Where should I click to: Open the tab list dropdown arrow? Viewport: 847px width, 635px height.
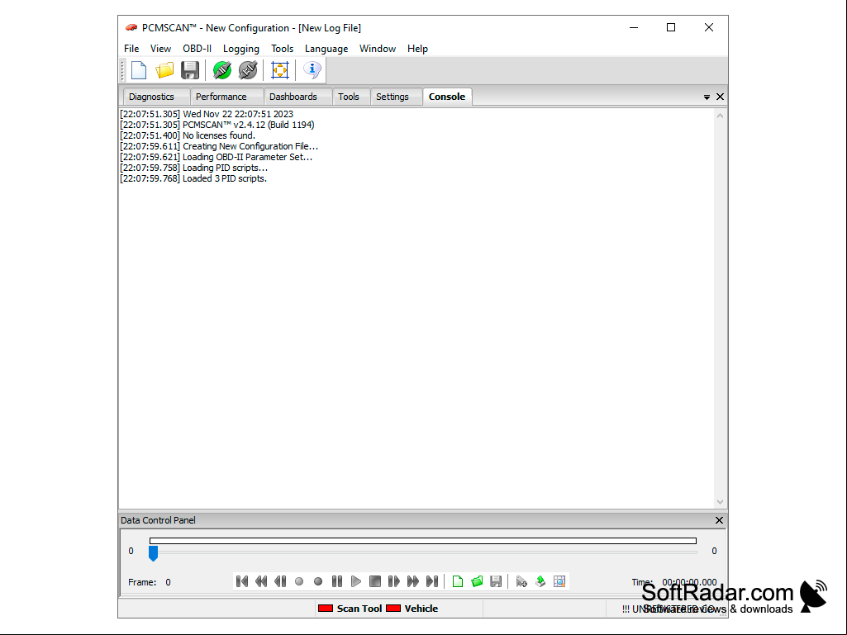pyautogui.click(x=707, y=97)
